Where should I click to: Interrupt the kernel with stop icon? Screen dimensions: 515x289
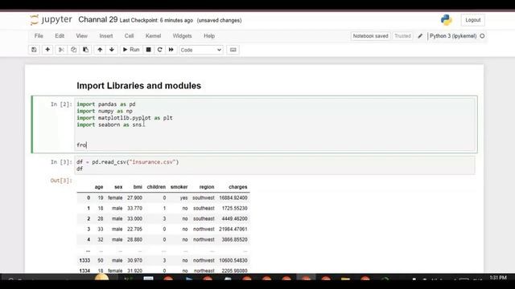[x=148, y=50]
